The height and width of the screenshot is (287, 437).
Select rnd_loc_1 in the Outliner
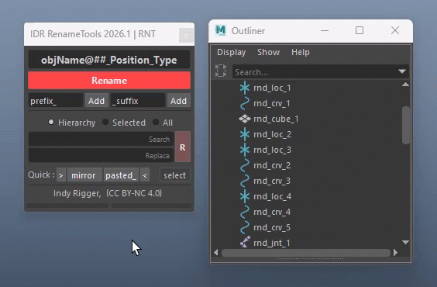point(272,88)
